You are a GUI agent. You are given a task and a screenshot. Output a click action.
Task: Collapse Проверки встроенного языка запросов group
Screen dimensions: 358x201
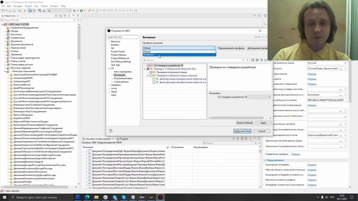point(148,75)
